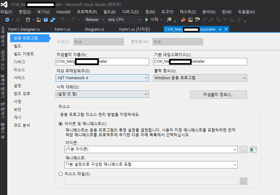280x195 pixels.
Task: Save the current file with disk icon
Action: point(46,20)
